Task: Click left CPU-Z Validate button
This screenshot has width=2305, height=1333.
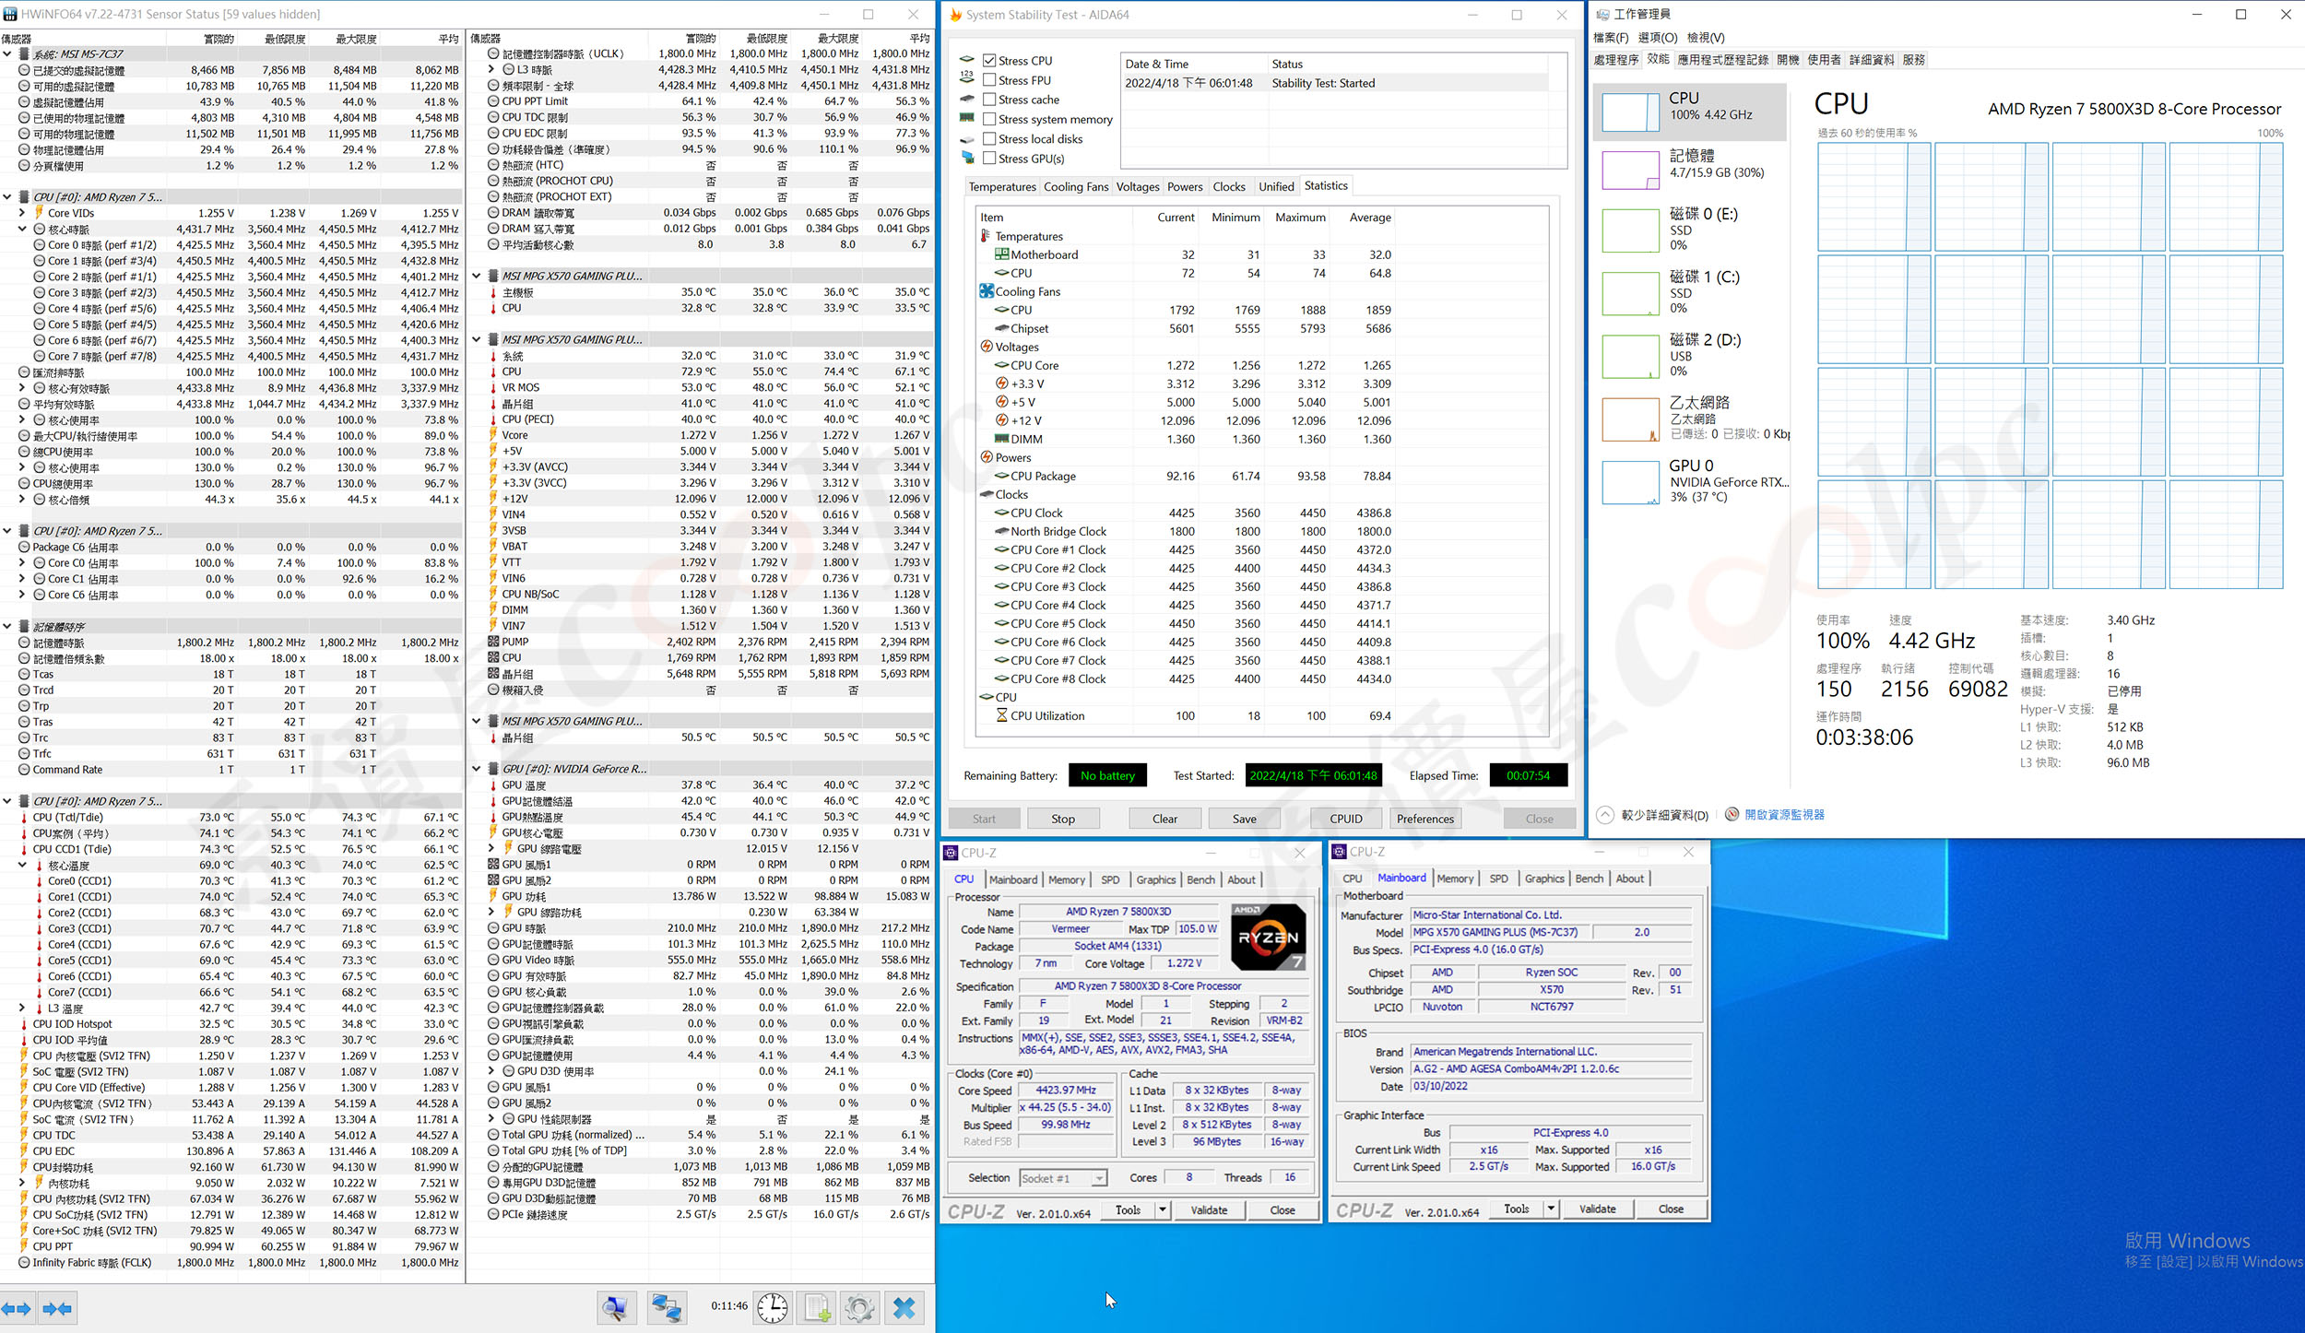Action: click(x=1208, y=1209)
